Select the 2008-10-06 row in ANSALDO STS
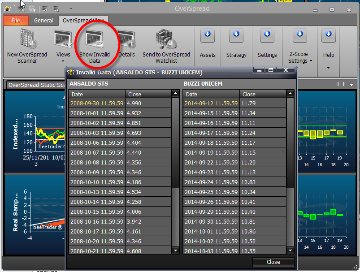The height and width of the screenshot is (272, 360). (120, 143)
